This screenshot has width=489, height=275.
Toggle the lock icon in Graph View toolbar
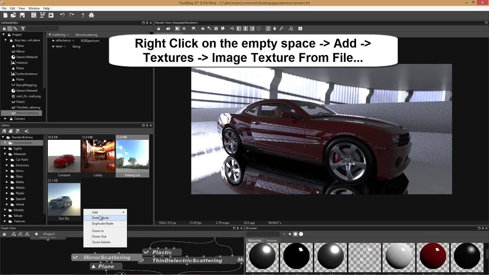point(4,234)
